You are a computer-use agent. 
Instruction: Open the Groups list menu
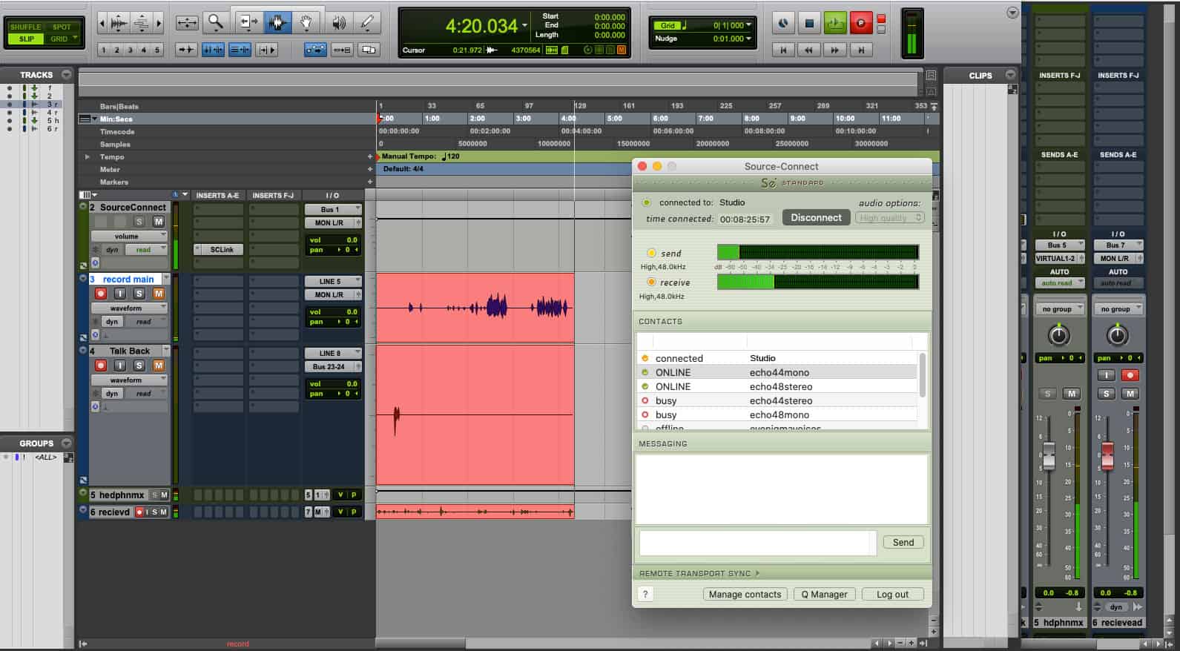(67, 443)
